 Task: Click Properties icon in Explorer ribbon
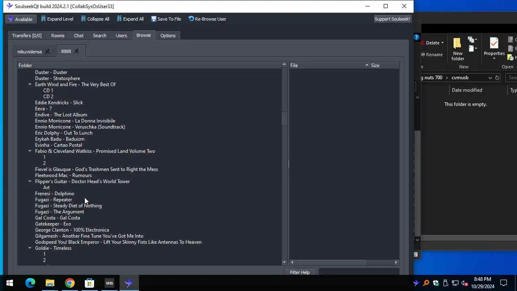[494, 43]
